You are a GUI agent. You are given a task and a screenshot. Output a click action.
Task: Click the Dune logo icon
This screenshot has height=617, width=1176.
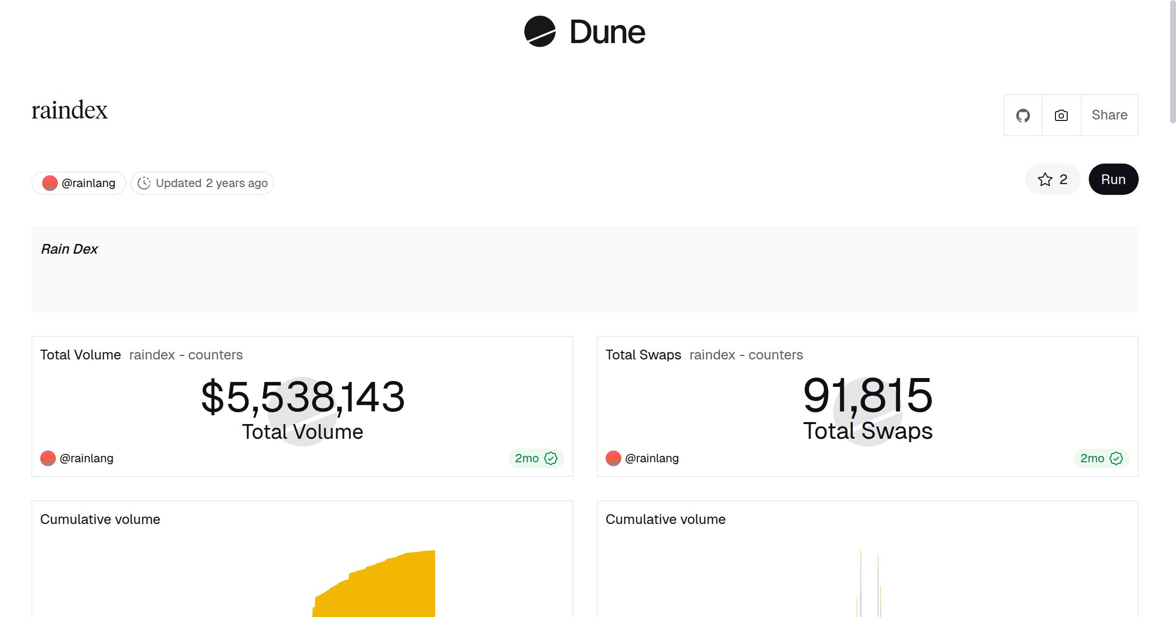tap(539, 32)
